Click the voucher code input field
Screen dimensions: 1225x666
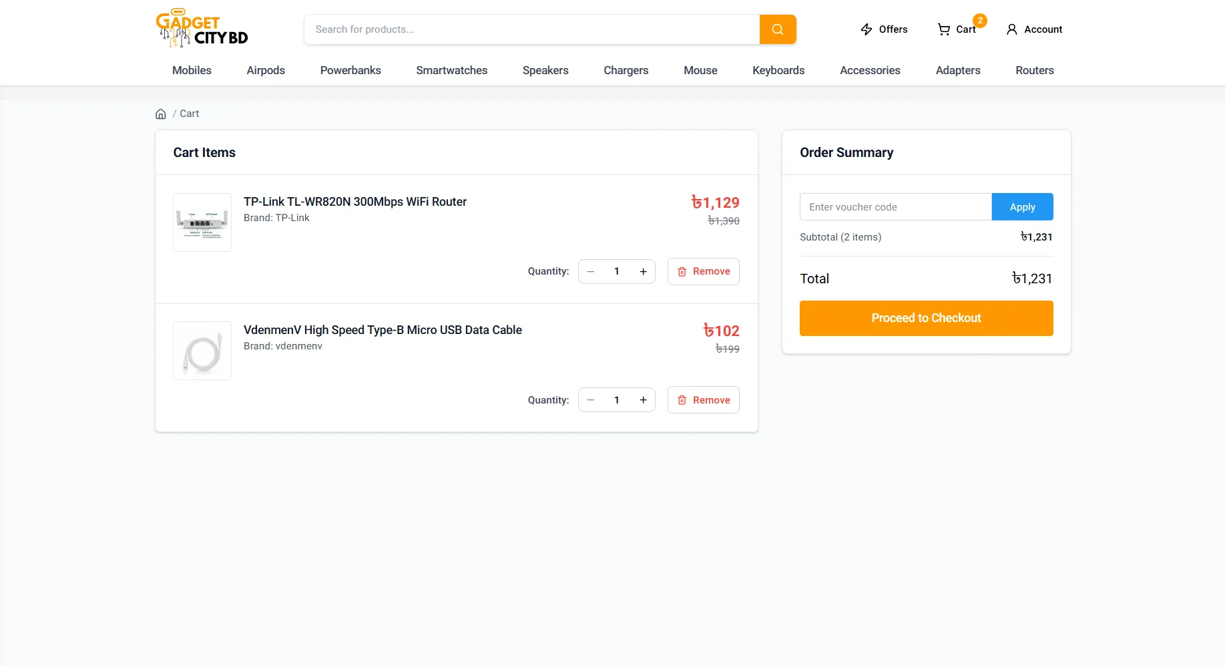point(896,206)
